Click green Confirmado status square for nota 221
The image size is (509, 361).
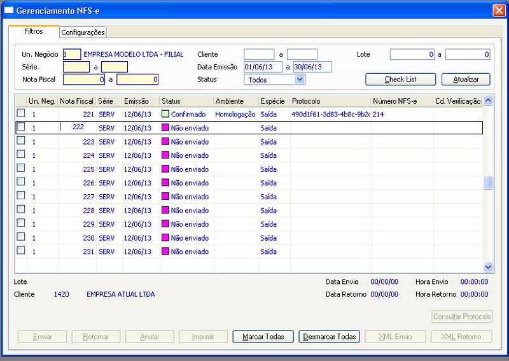pyautogui.click(x=165, y=114)
